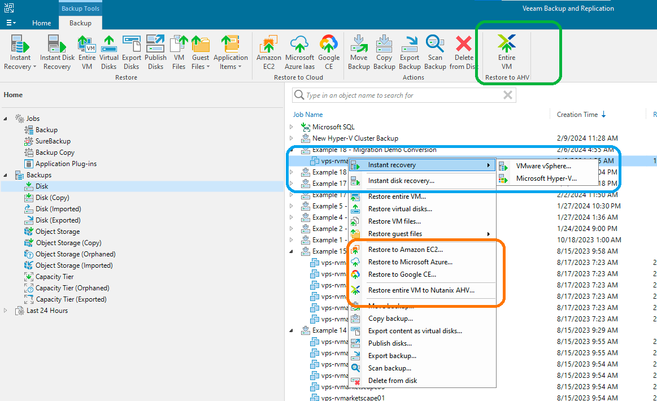Image resolution: width=657 pixels, height=401 pixels.
Task: Choose Copy backup menu entry
Action: pos(421,319)
